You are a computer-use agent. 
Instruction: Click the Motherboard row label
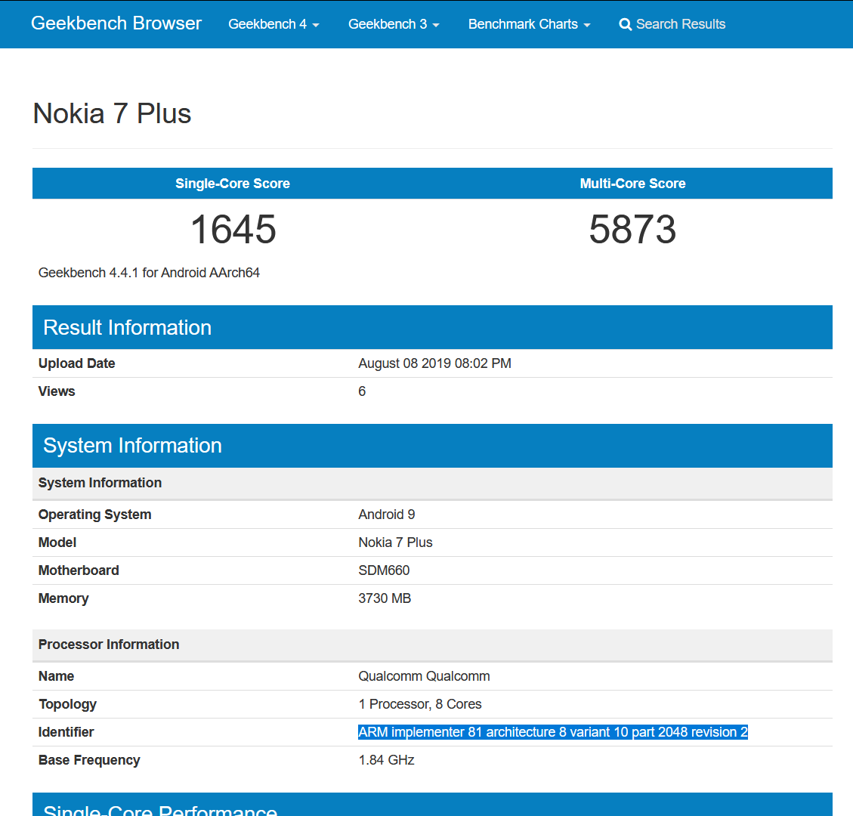(x=79, y=570)
